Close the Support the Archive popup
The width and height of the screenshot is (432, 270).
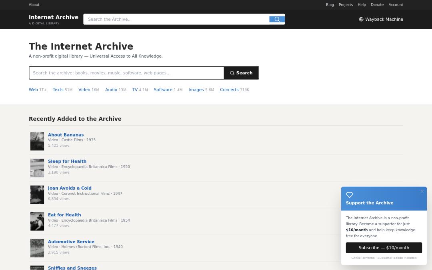point(422,192)
